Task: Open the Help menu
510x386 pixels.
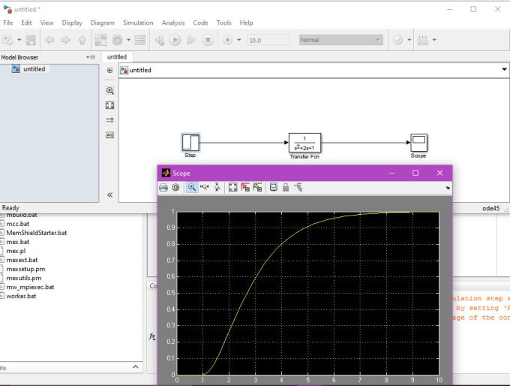Action: (x=246, y=23)
